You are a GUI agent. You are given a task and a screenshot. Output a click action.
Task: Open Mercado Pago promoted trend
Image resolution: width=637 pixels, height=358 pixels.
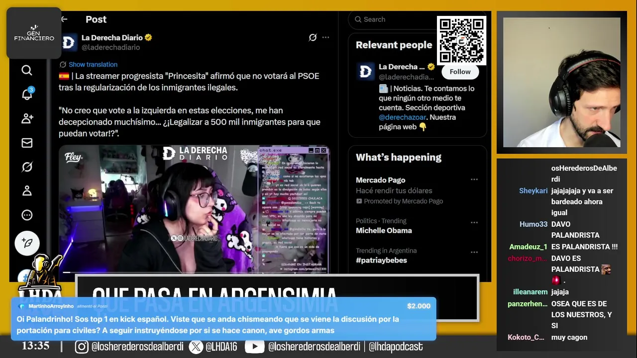click(417, 190)
